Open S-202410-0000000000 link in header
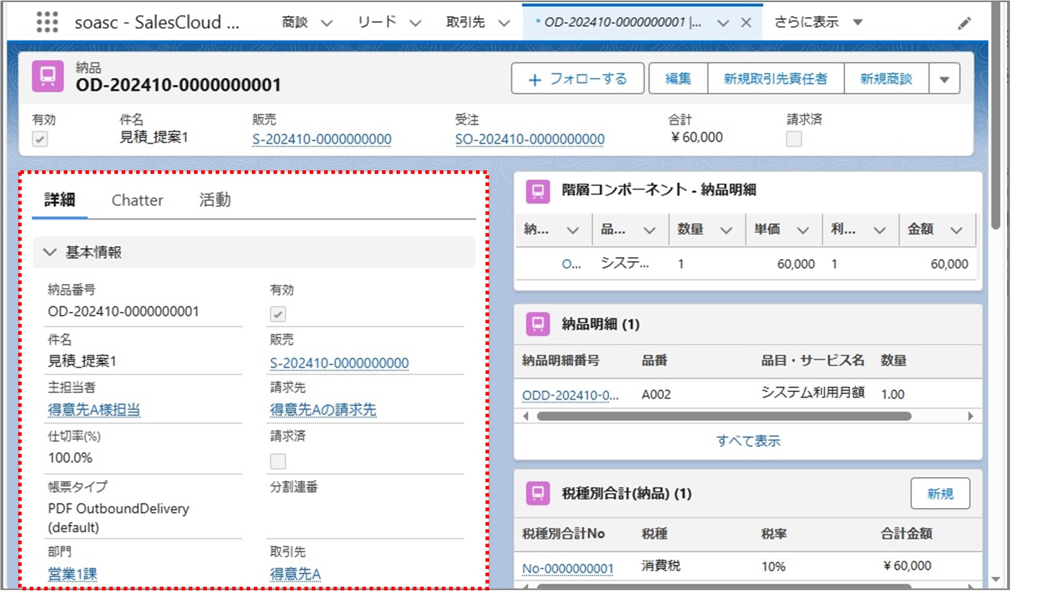Screen dimensions: 1047x593 322,139
